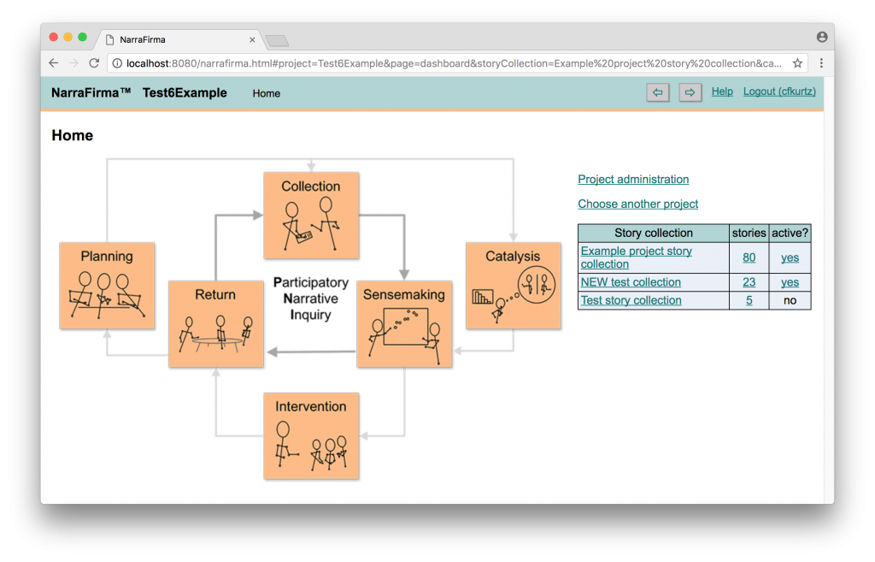This screenshot has height=562, width=875.
Task: Open the Return stage icon
Action: [215, 324]
